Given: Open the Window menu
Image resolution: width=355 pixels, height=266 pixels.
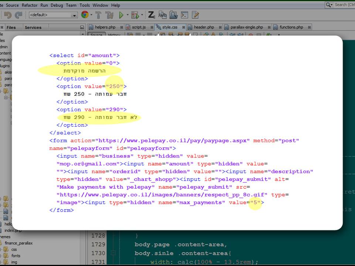Looking at the screenshot, I should click(x=100, y=5).
